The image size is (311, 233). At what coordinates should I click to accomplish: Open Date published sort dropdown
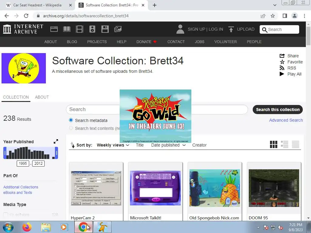point(168,145)
